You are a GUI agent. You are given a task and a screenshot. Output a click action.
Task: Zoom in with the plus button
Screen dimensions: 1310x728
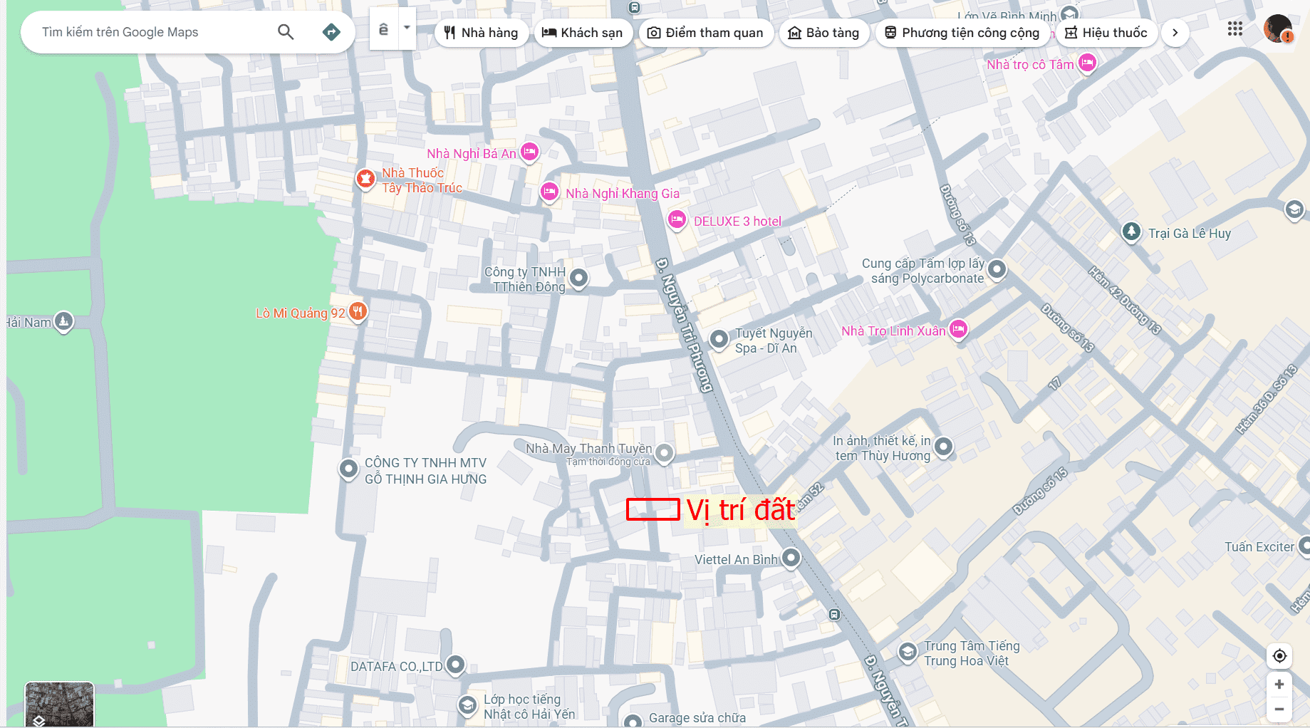tap(1279, 684)
